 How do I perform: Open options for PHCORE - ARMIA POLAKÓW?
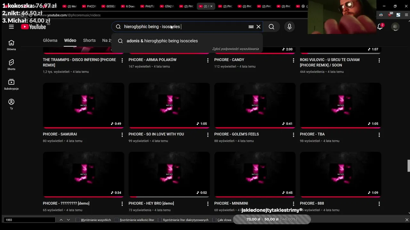pos(208,60)
